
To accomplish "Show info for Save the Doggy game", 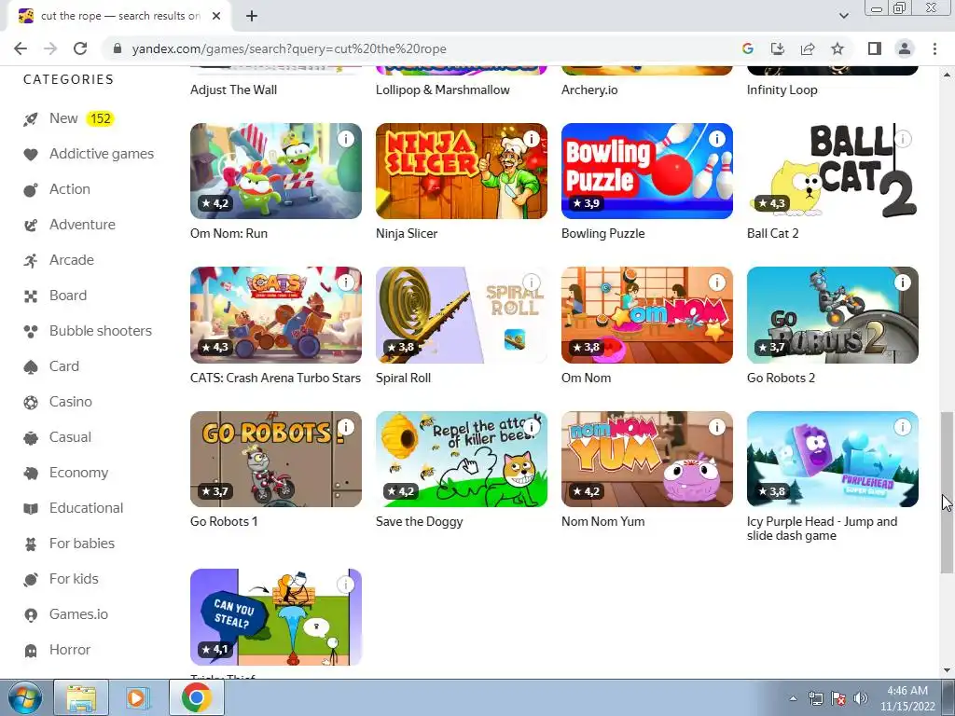I will point(532,427).
